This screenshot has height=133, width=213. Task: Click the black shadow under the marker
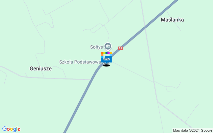[x=106, y=66]
